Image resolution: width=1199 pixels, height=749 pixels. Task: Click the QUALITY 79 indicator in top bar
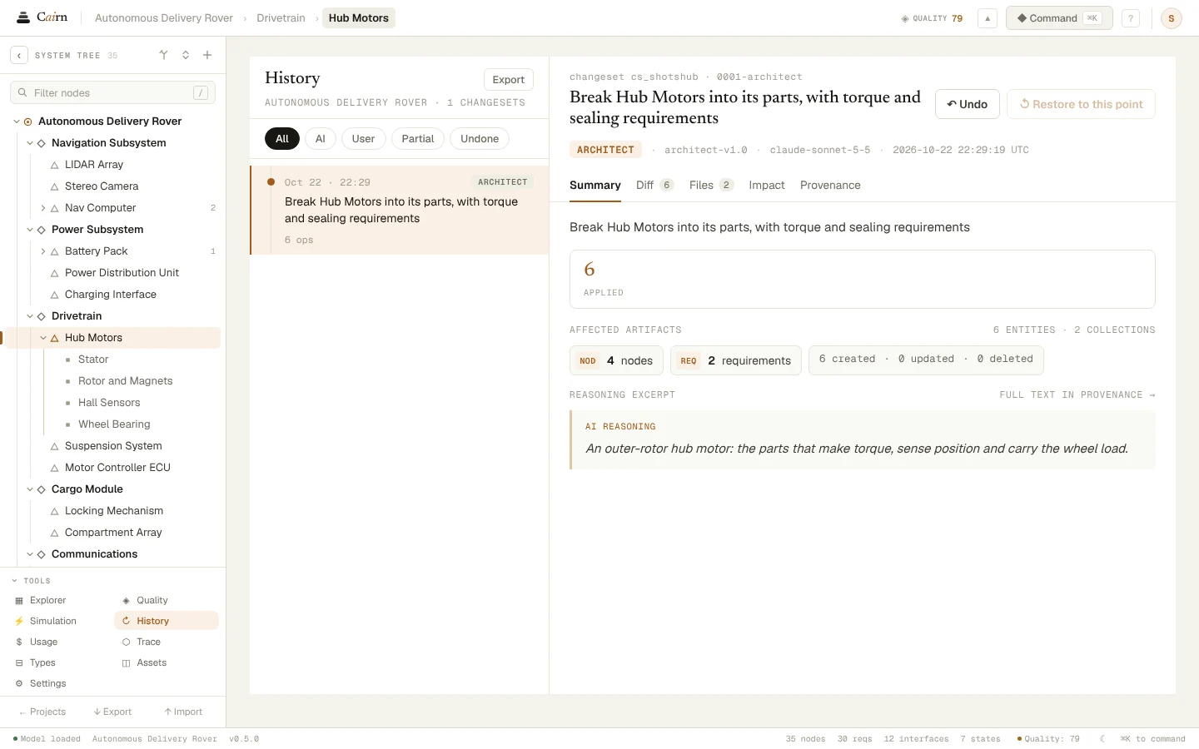coord(932,18)
